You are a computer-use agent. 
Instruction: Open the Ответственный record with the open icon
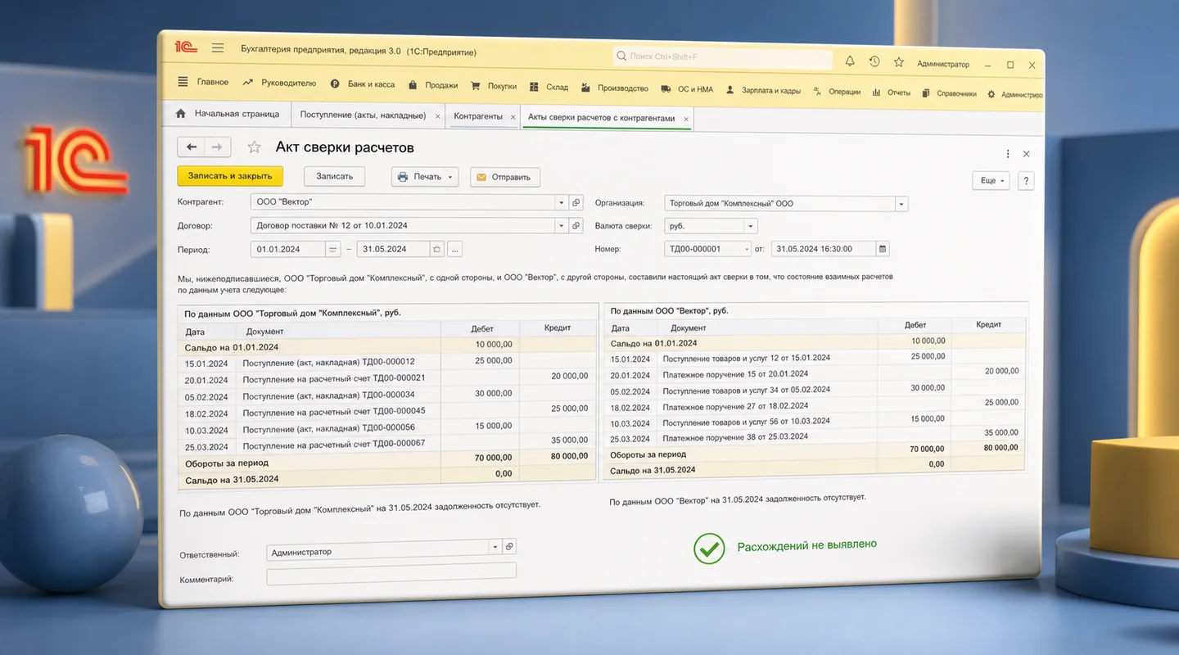[x=508, y=547]
